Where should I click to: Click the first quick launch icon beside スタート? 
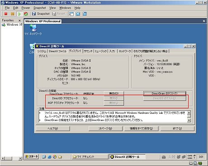point(44,157)
